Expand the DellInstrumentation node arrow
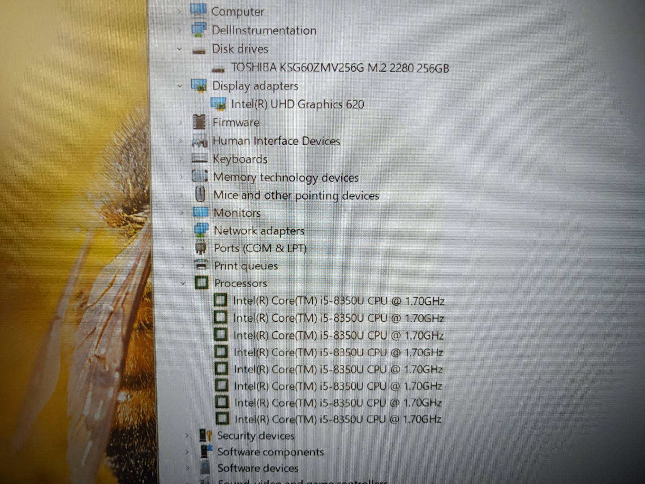This screenshot has width=645, height=484. click(x=180, y=30)
